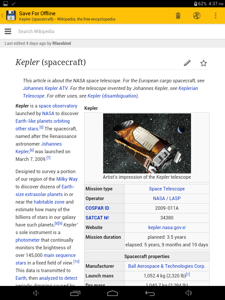Tap the picture notification icon in status bar
This screenshot has width=225, height=300.
click(x=6, y=4)
